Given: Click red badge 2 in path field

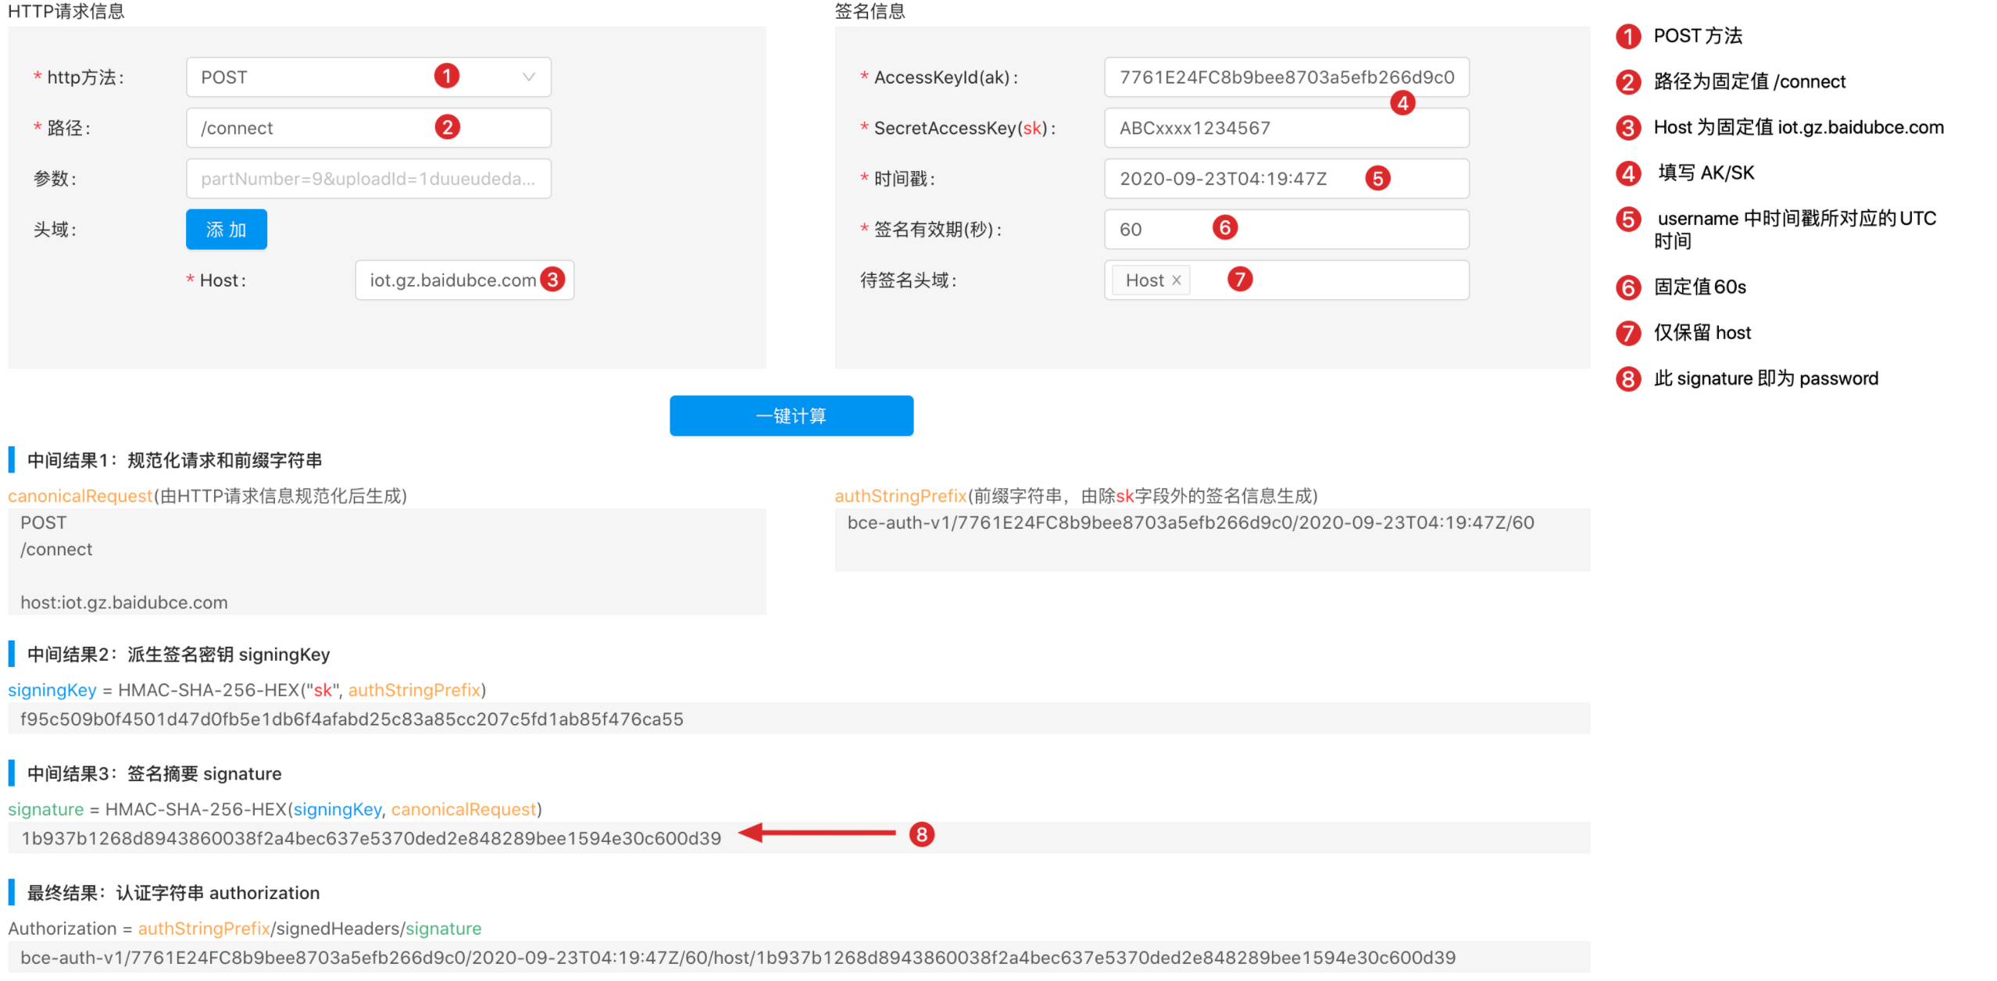Looking at the screenshot, I should click(447, 127).
